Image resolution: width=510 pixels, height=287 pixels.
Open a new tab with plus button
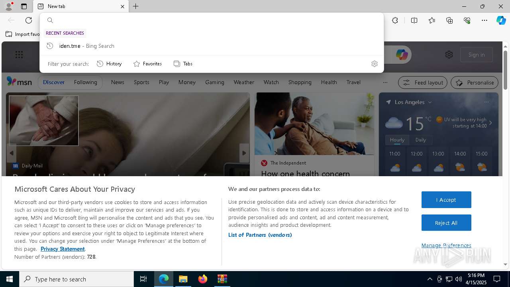click(136, 6)
